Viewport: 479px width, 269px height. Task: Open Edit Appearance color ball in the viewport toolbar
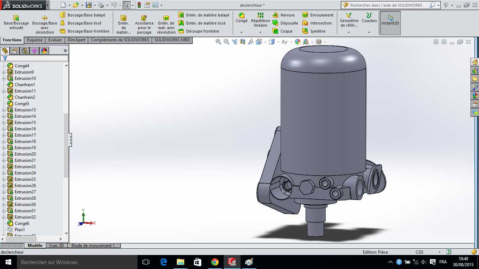[x=298, y=42]
